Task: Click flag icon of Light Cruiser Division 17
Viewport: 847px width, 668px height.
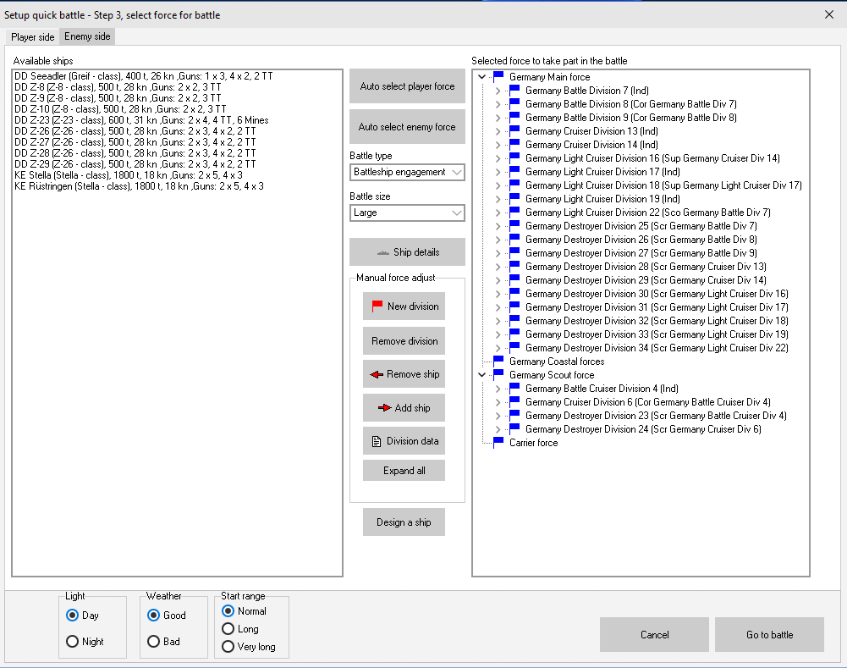Action: click(x=514, y=171)
